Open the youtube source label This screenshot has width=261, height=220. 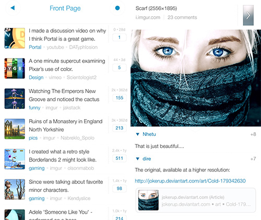click(55, 47)
